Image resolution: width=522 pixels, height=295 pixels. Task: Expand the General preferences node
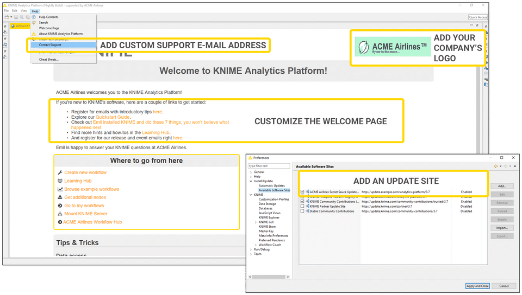pos(251,172)
